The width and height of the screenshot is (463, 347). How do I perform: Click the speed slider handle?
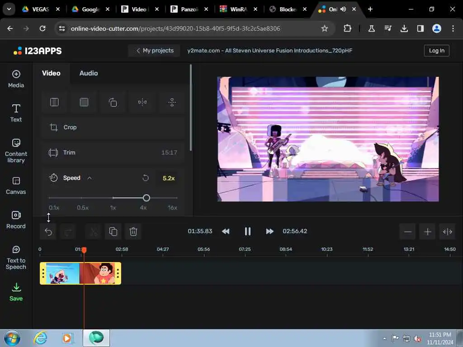(x=146, y=198)
